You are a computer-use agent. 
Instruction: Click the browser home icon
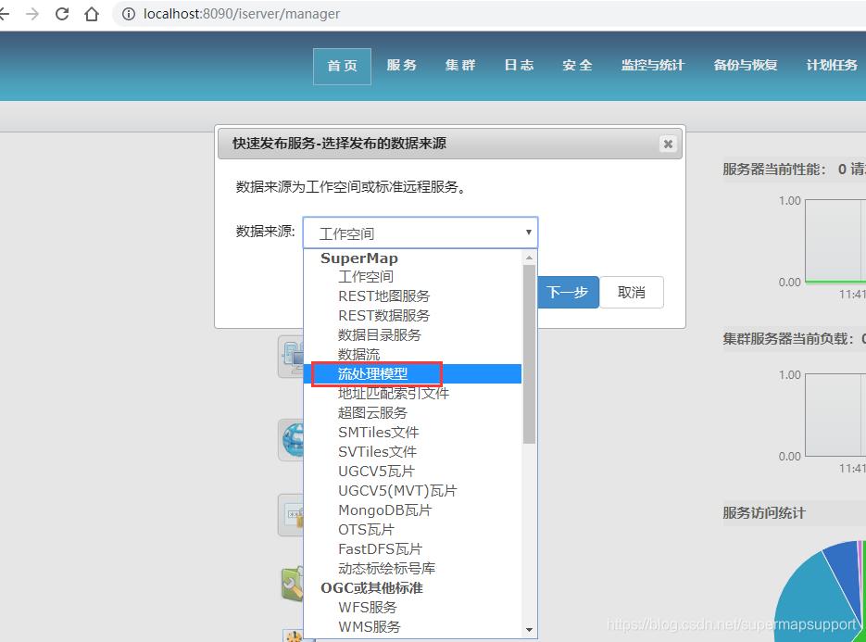pos(92,14)
